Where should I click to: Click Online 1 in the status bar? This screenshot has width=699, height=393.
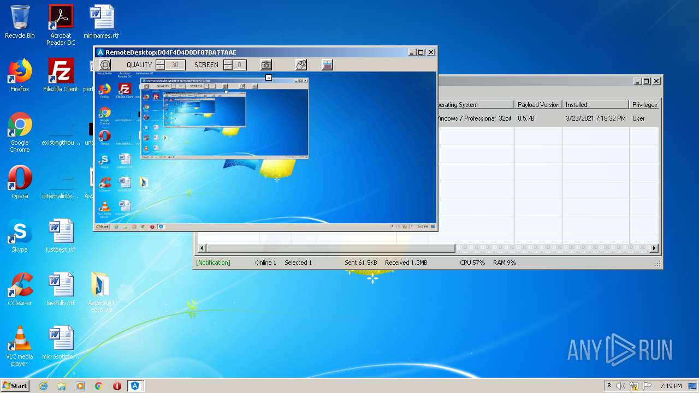tap(265, 263)
